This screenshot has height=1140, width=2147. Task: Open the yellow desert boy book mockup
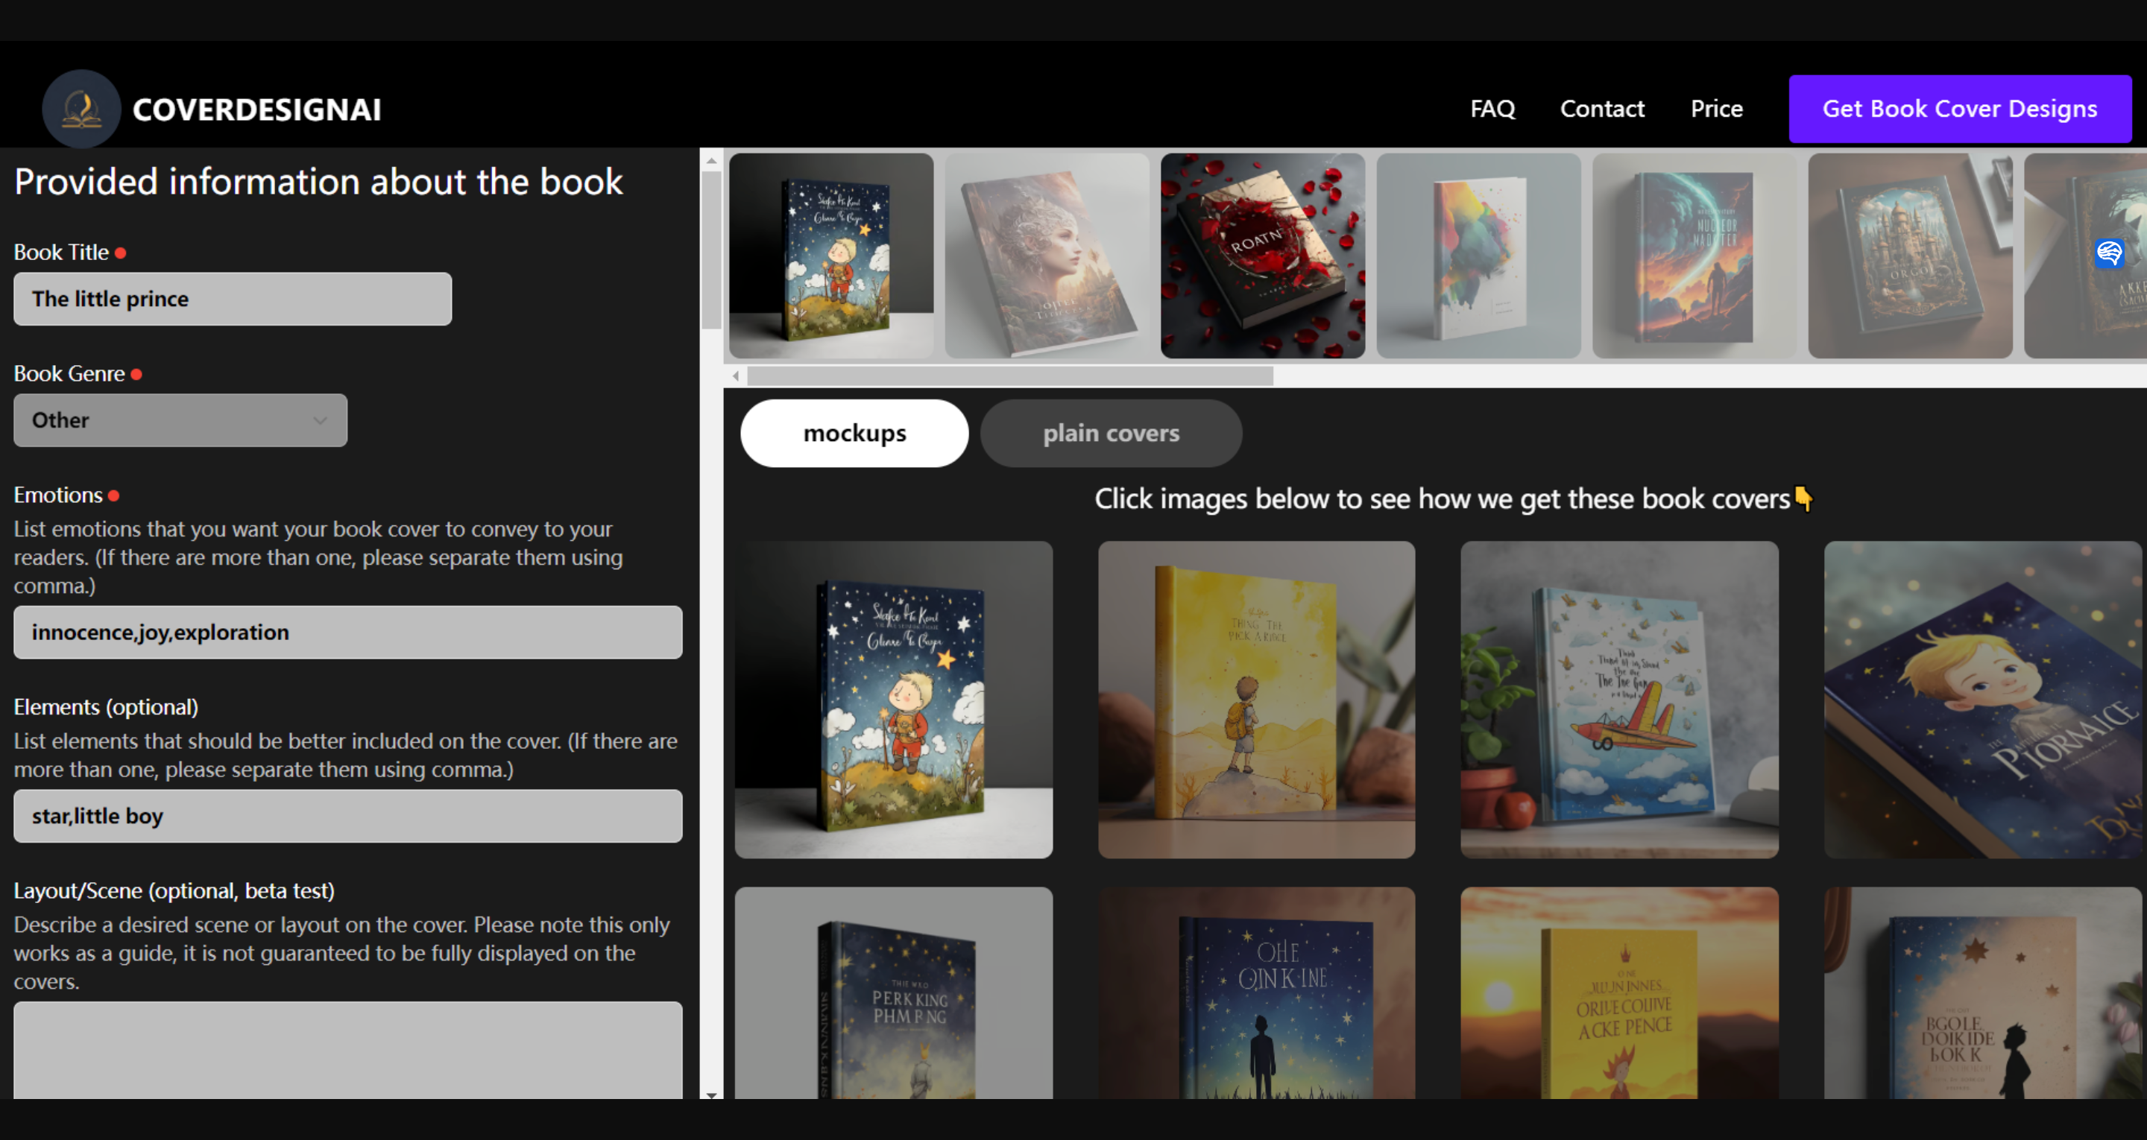click(1256, 700)
